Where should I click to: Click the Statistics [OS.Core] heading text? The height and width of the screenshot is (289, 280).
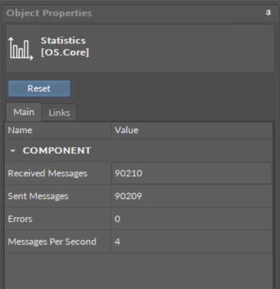[65, 46]
